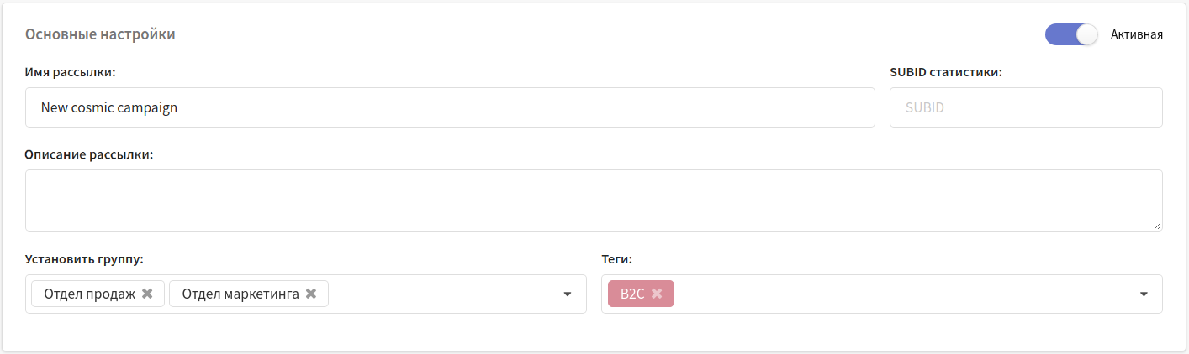Grab the description textarea resize handle

[1157, 226]
